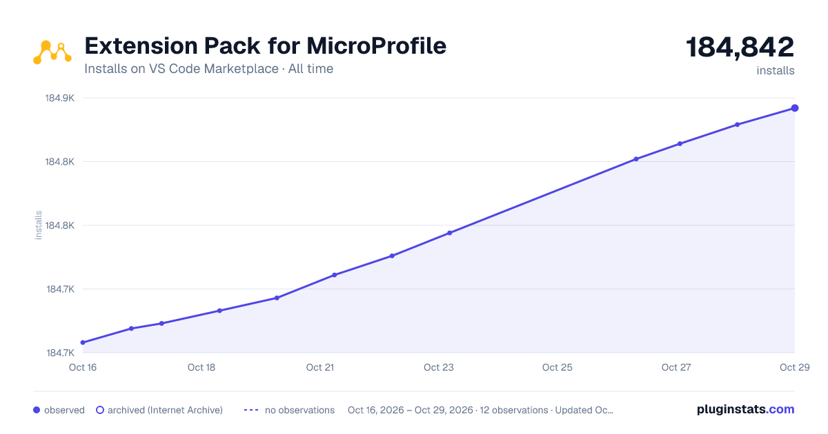The image size is (828, 434).
Task: Click the 'archived (Internet Archive)' legend marker
Action: click(100, 410)
